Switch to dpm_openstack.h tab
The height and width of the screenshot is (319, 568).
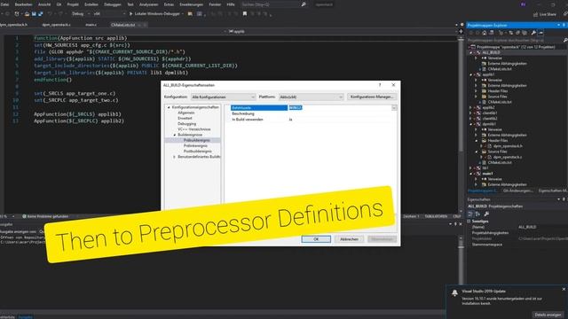coord(14,25)
